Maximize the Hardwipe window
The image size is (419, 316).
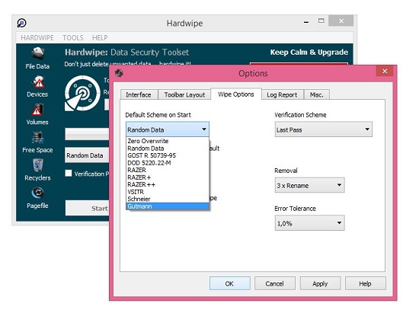[x=321, y=21]
